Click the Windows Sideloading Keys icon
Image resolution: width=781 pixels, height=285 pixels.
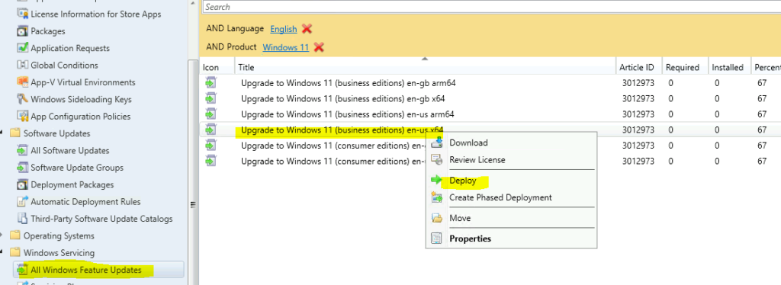point(22,99)
